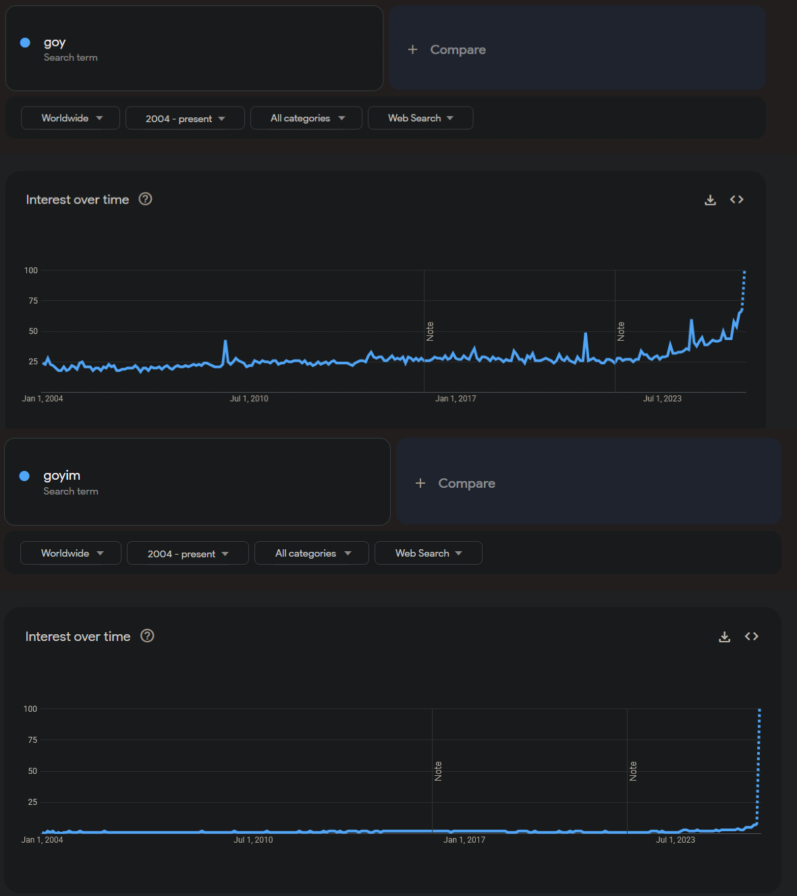Select the blue dot beside goy term
Image resolution: width=797 pixels, height=896 pixels.
(25, 43)
